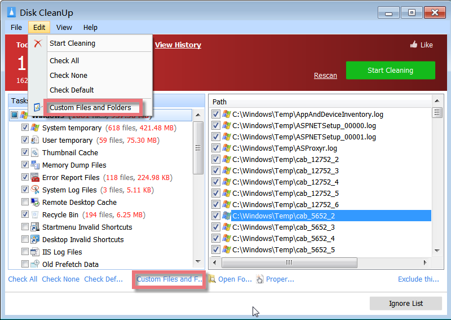Click Exclude thi... link
This screenshot has height=320, width=451.
[418, 279]
